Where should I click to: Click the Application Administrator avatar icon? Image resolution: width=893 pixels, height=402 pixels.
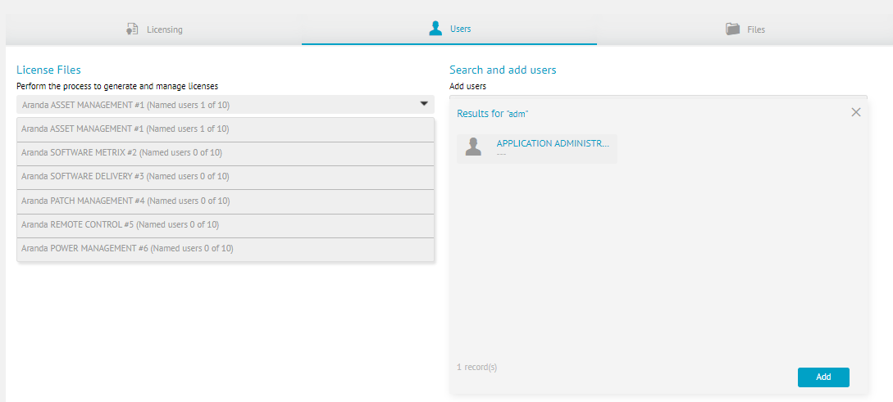point(473,147)
